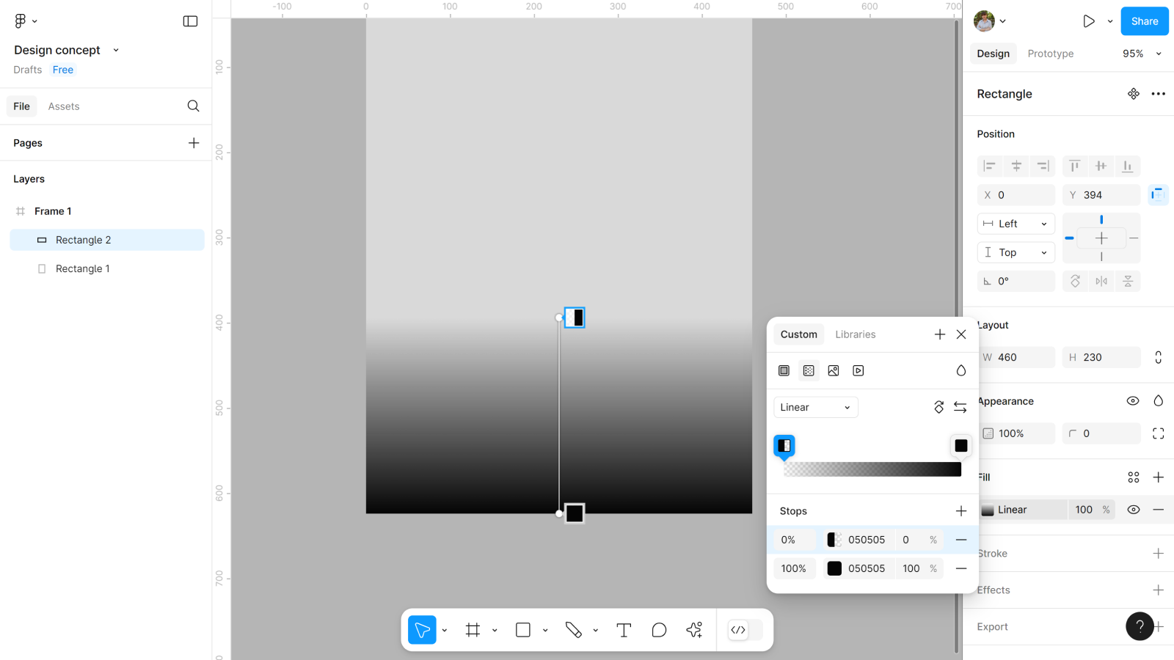1174x660 pixels.
Task: Select the Pen tool
Action: pos(573,630)
